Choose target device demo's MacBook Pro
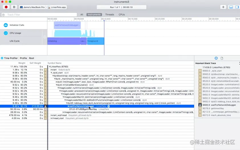 [x=32, y=7]
